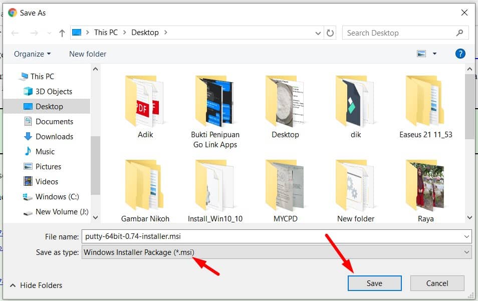This screenshot has width=478, height=301.
Task: Open more view options dropdown
Action: coord(435,54)
